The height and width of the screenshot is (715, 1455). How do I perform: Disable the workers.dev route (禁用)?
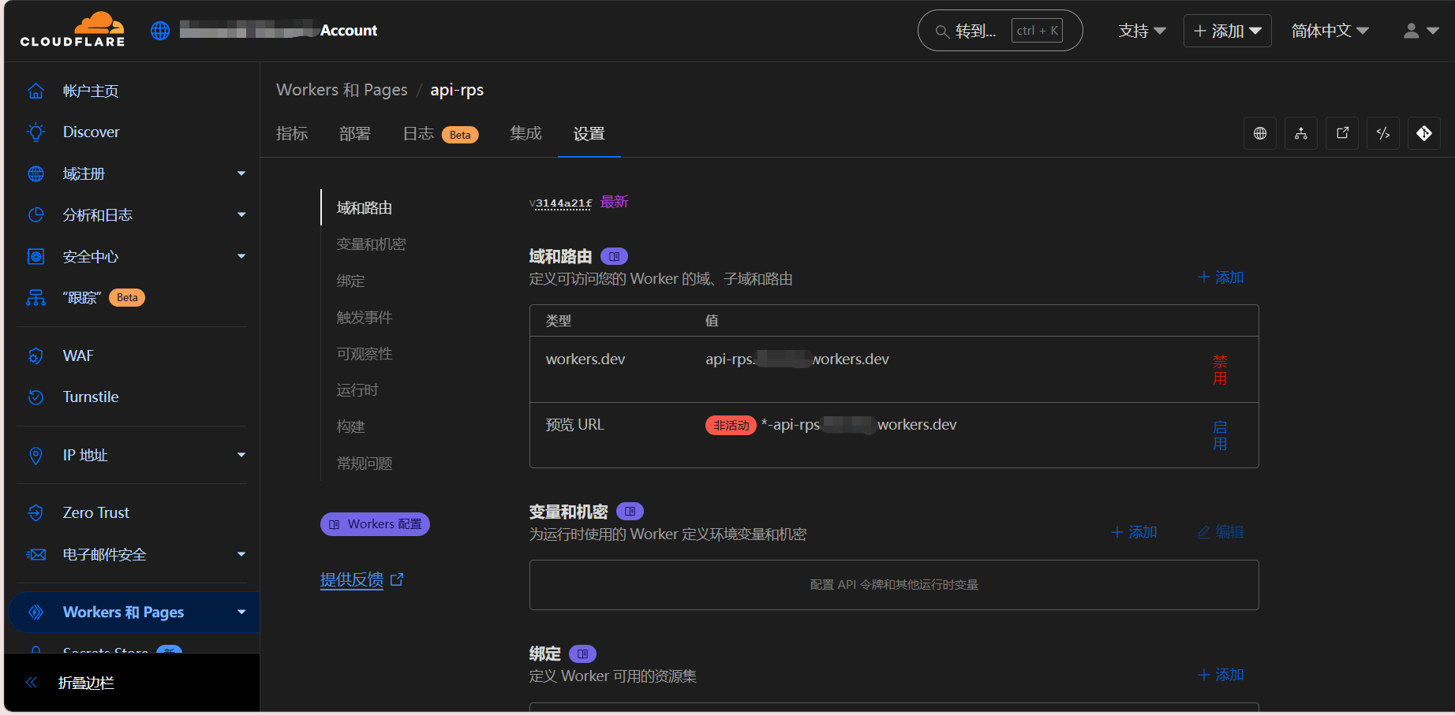[x=1220, y=370]
